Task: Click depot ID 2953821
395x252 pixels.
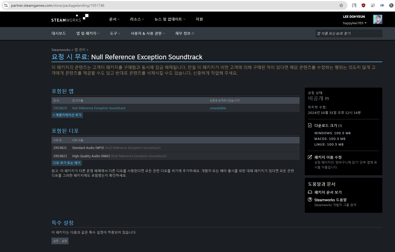Action: 60,148
